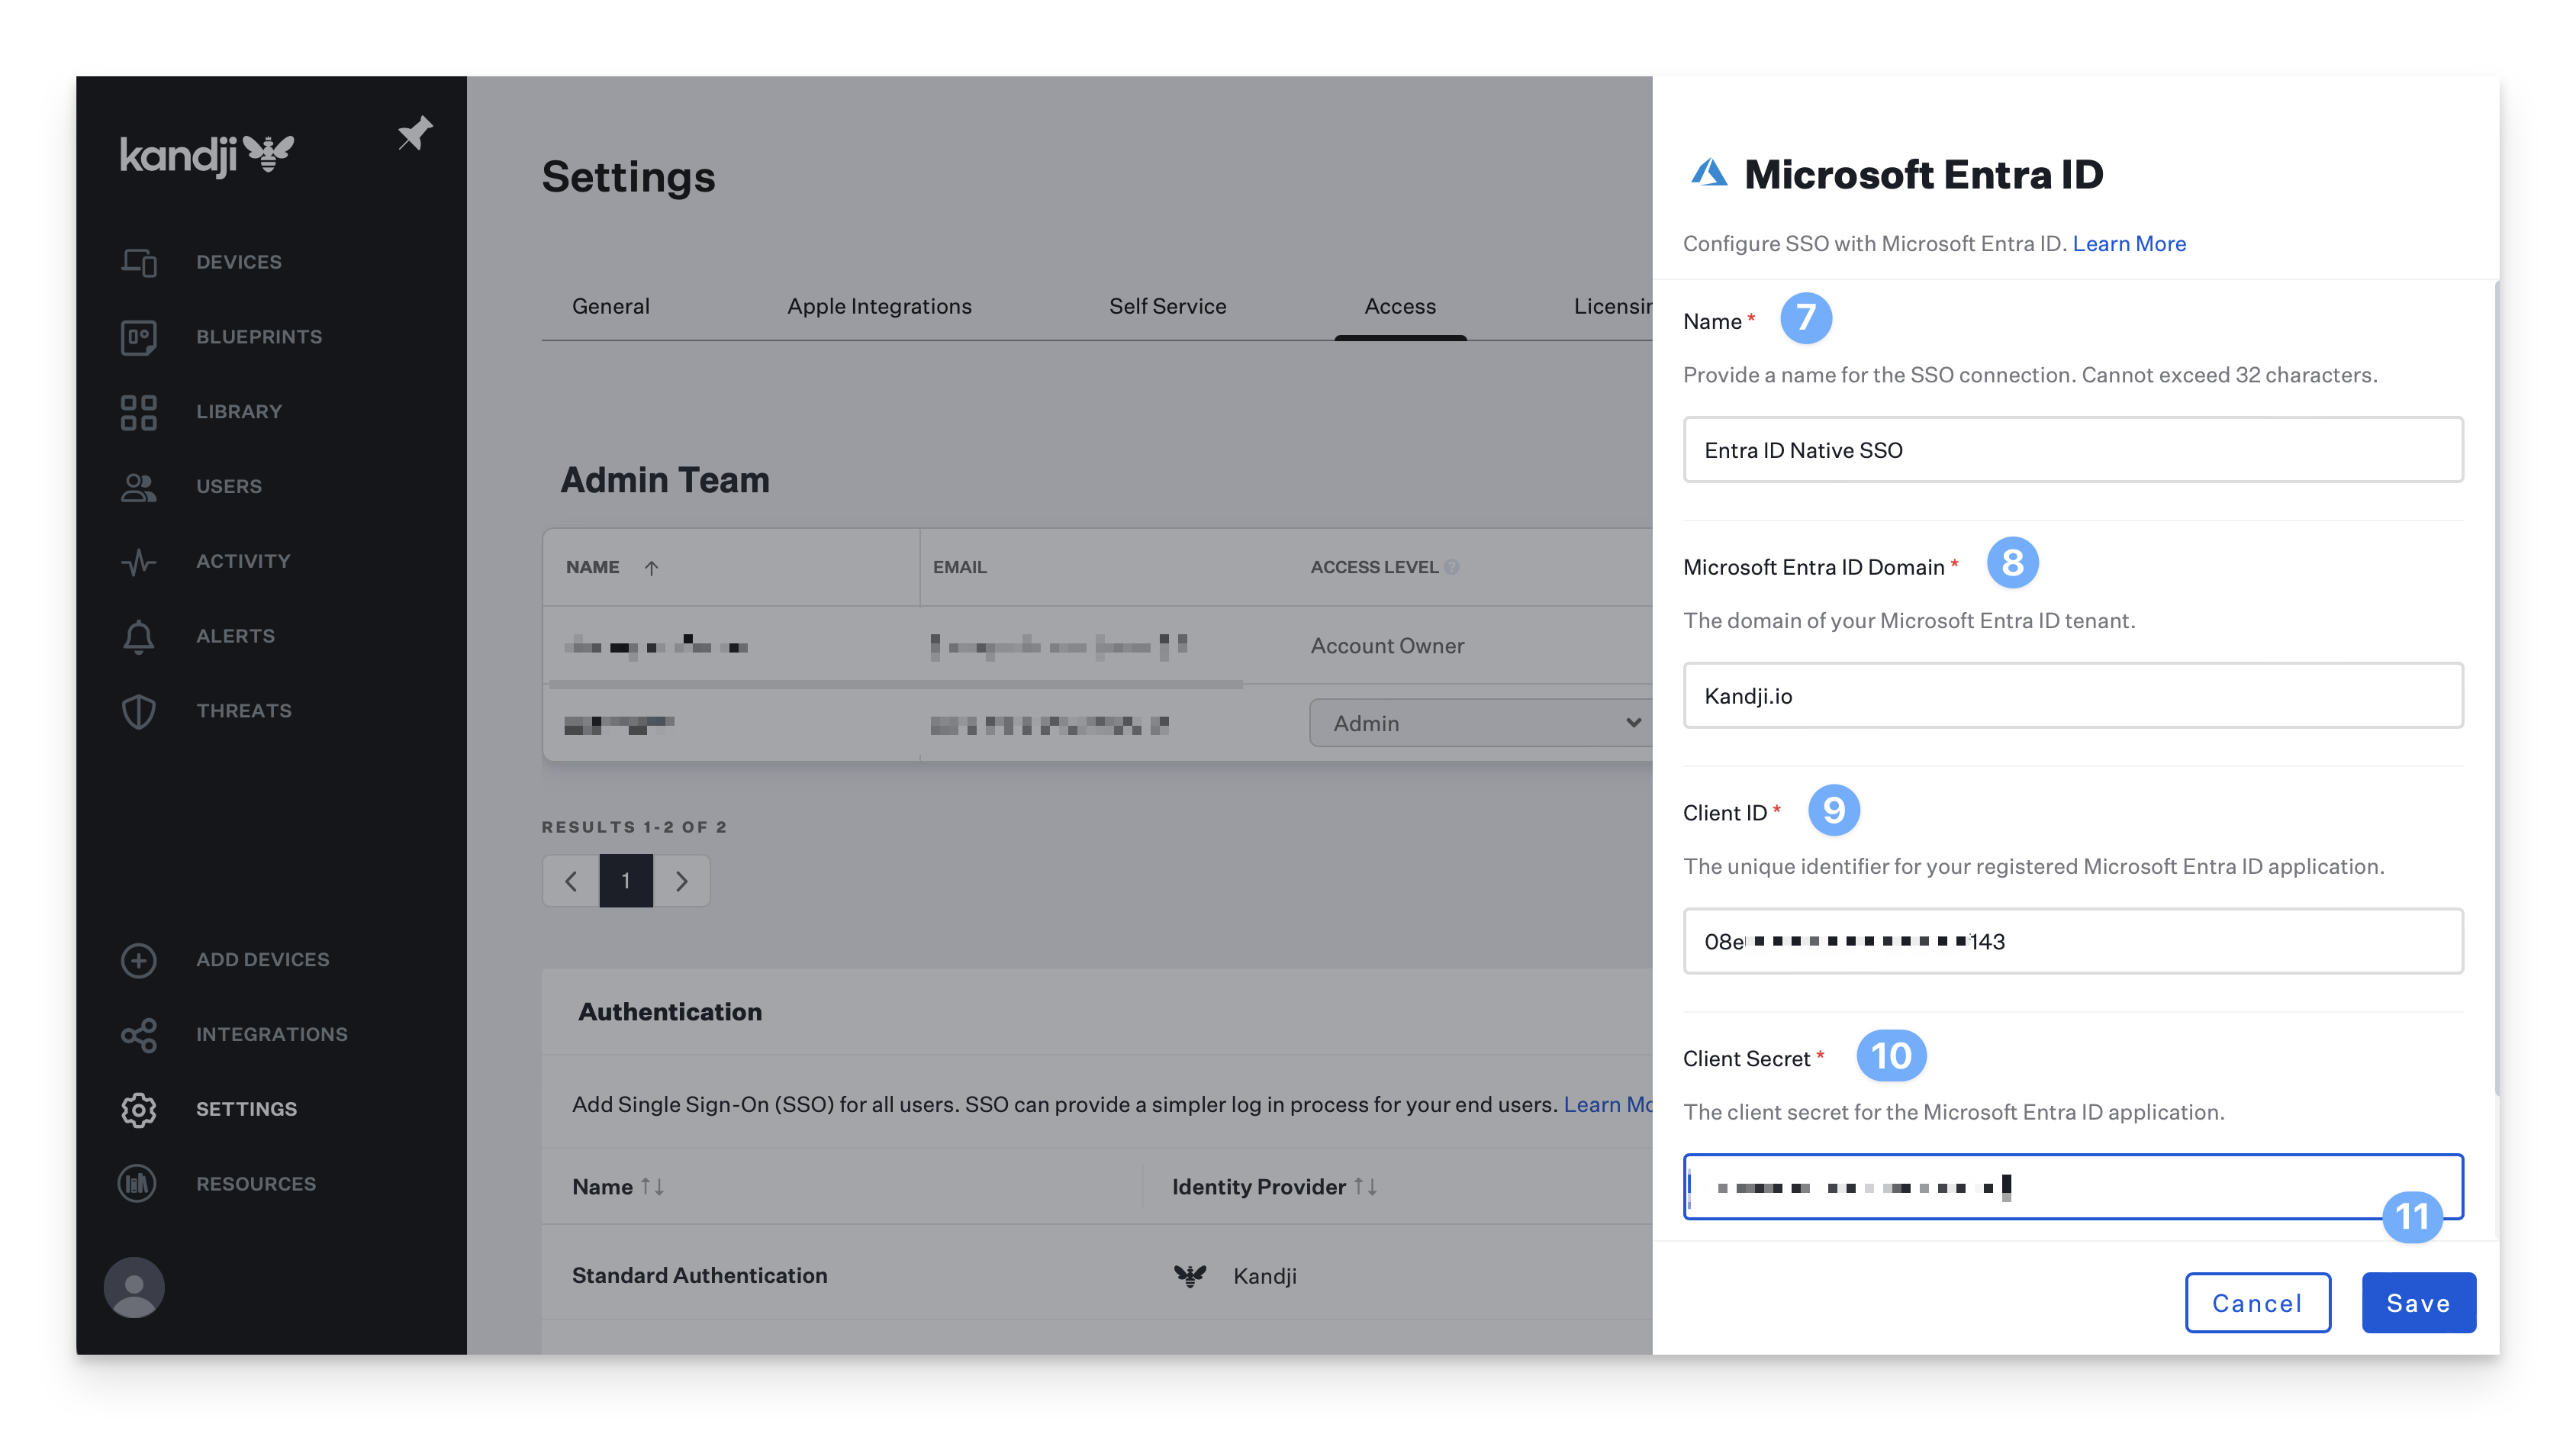Focus the Client Secret input field
2576x1431 pixels.
(x=2073, y=1187)
